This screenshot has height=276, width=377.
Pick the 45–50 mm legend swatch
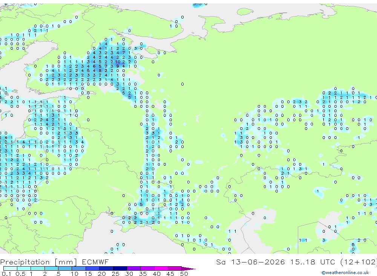175,268
